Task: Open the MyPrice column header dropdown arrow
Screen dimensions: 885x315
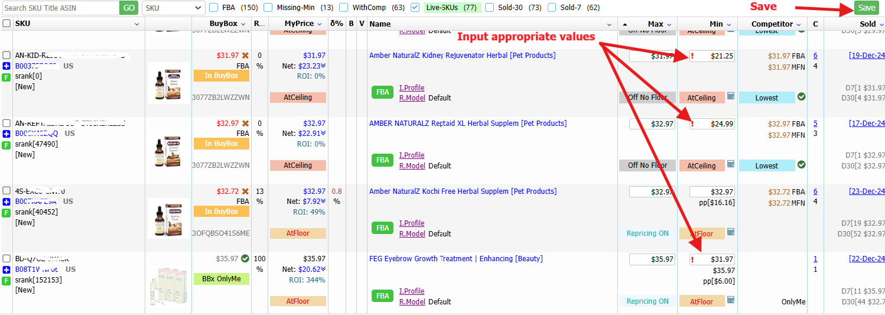Action: pyautogui.click(x=320, y=24)
